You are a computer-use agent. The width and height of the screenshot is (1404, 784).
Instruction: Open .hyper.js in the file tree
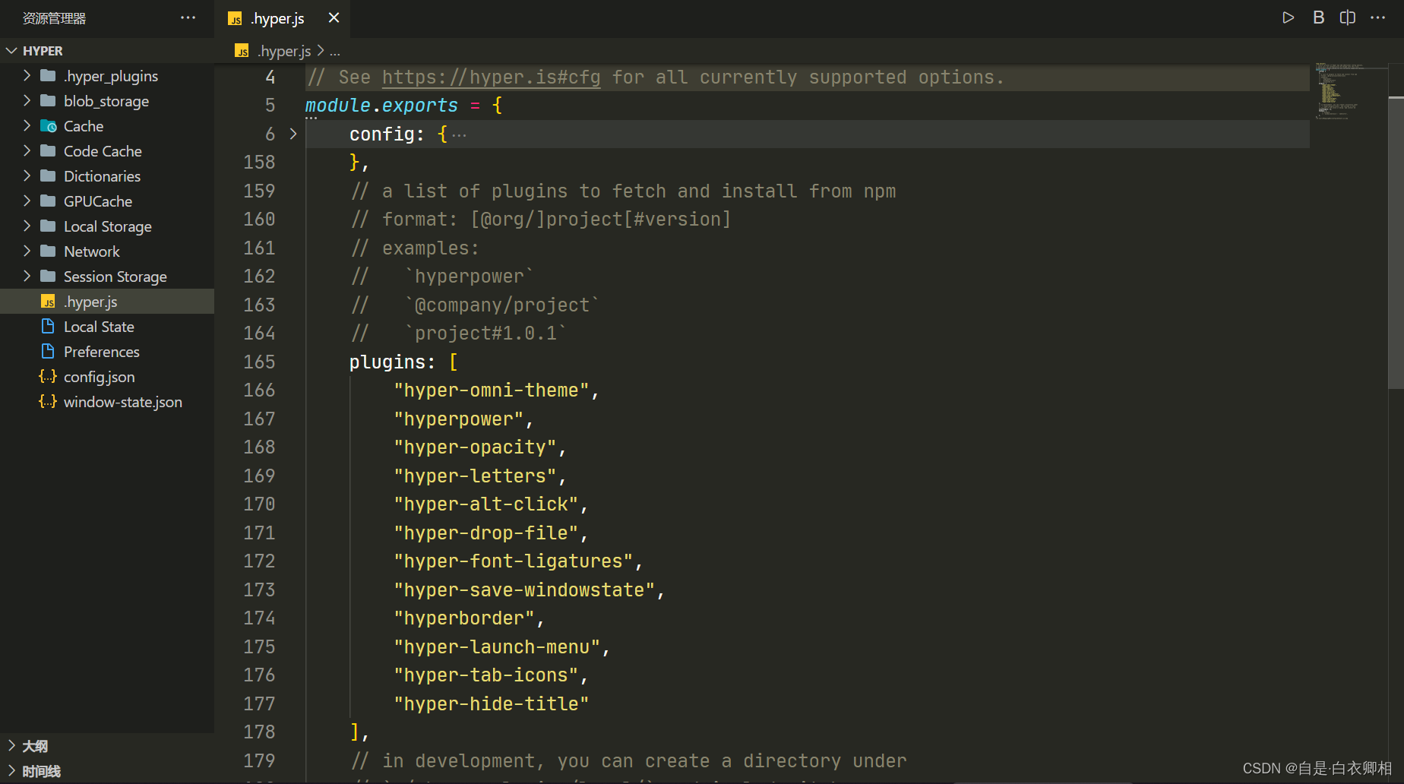(107, 302)
